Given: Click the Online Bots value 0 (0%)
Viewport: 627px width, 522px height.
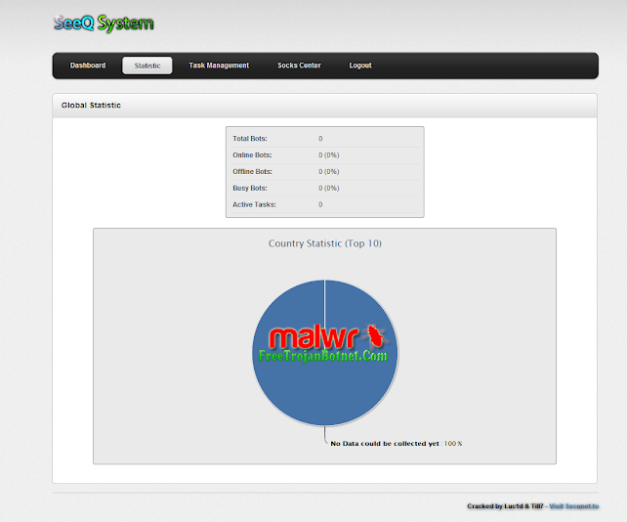Looking at the screenshot, I should (x=329, y=154).
